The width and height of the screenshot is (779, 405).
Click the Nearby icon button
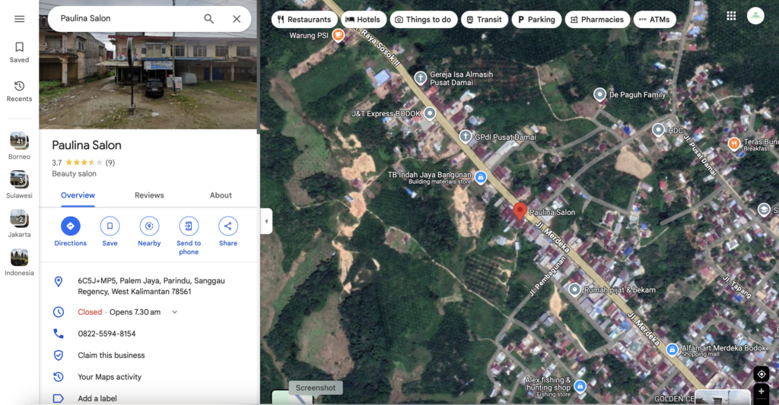pyautogui.click(x=149, y=226)
